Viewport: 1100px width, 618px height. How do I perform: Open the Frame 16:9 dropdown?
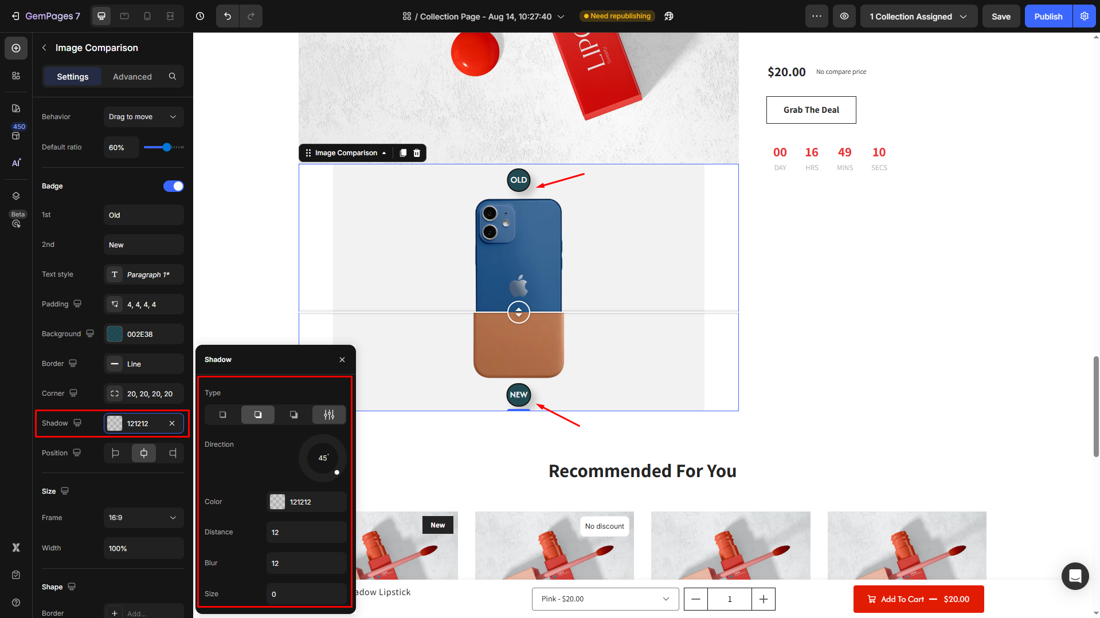click(144, 518)
